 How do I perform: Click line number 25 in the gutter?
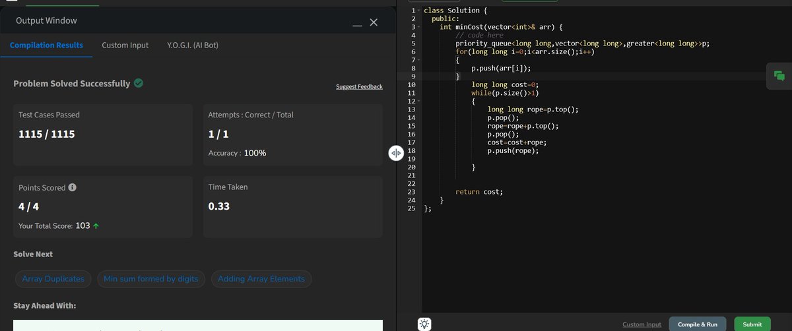click(x=411, y=208)
